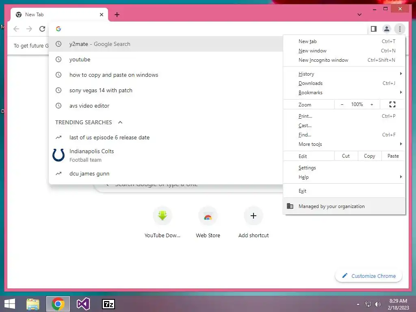Click the Add shortcut plus tile

(x=253, y=215)
